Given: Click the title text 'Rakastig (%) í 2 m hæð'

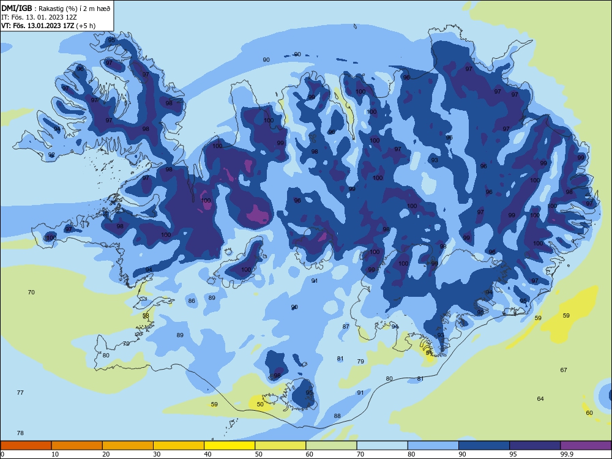Looking at the screenshot, I should coord(75,8).
